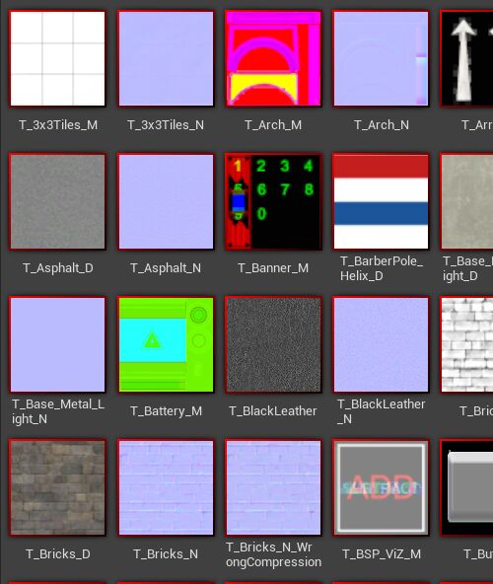
Task: Select the T_Bricks_D stone texture
Action: click(x=58, y=487)
